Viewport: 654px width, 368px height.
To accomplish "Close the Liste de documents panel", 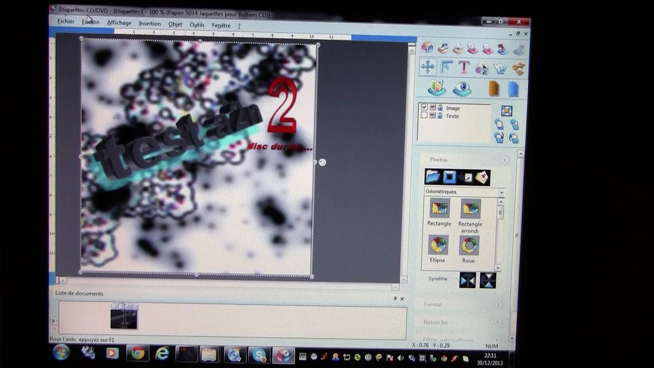I will tap(402, 298).
